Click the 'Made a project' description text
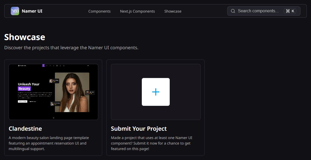The width and height of the screenshot is (311, 160). (152, 143)
